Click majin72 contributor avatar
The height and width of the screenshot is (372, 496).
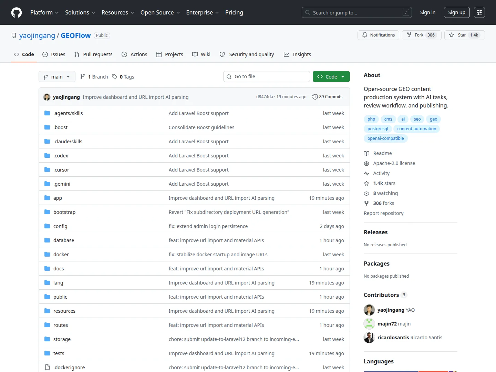369,324
